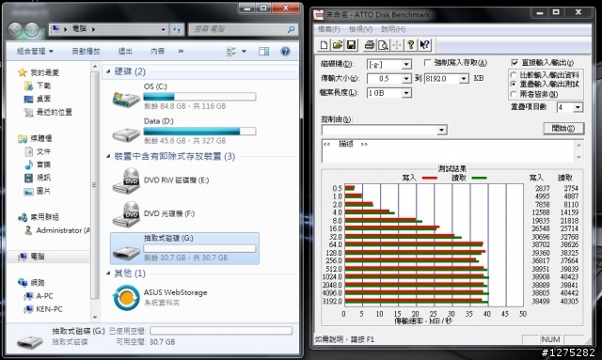
Task: Click 內容 properties in Explorer toolbar
Action: pyautogui.click(x=157, y=51)
